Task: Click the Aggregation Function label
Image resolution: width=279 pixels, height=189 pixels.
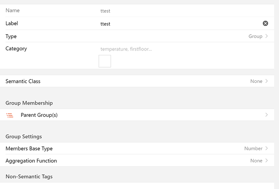Action: tap(31, 161)
